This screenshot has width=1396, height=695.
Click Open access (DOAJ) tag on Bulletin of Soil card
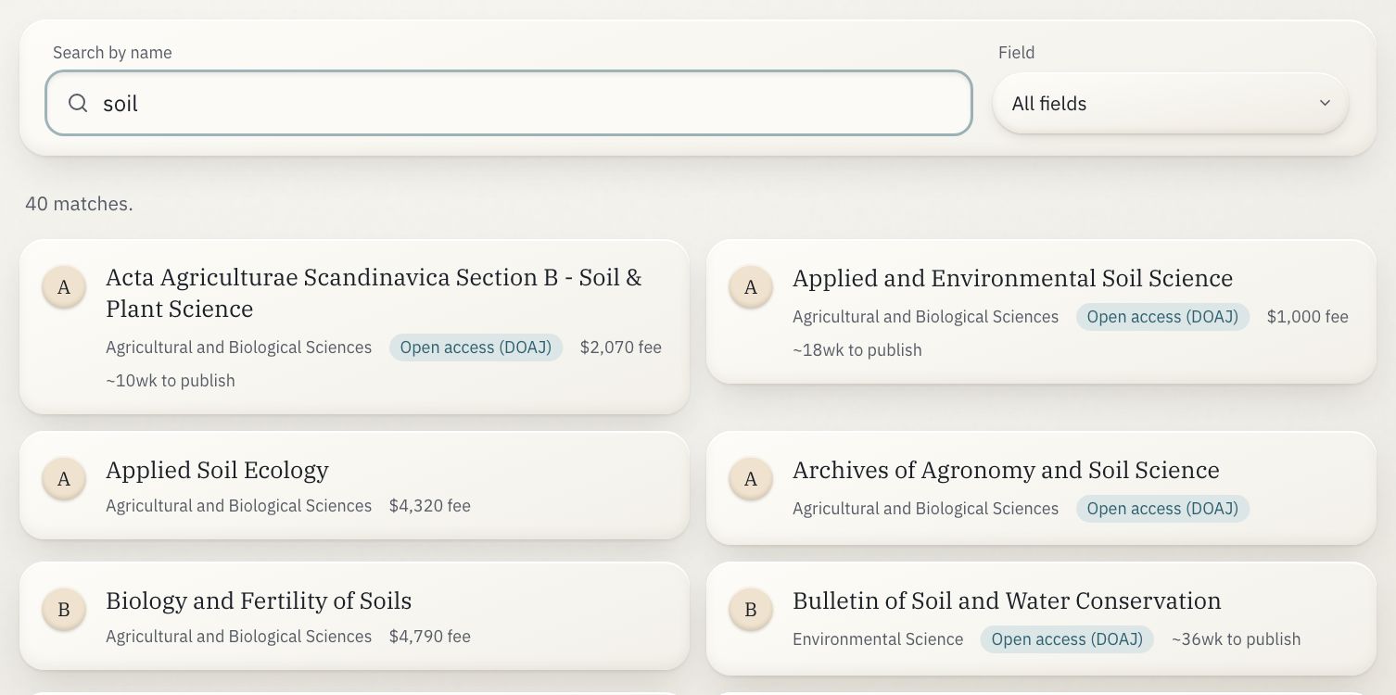pyautogui.click(x=1067, y=639)
